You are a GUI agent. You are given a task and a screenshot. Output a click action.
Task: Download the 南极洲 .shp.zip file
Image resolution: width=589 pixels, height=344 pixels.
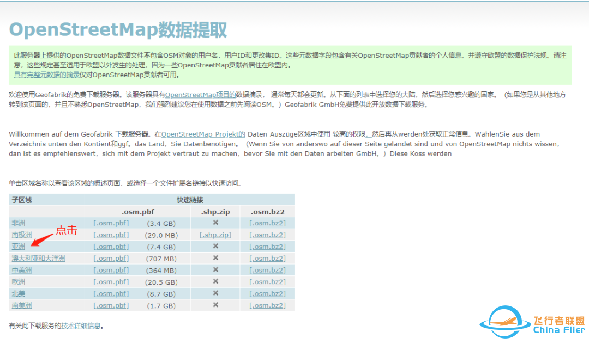coord(215,235)
